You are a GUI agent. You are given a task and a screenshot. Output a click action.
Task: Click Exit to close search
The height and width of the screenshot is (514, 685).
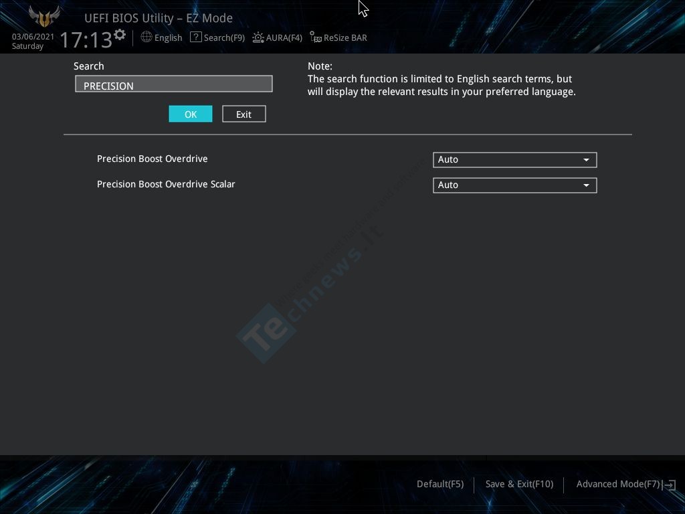[243, 114]
